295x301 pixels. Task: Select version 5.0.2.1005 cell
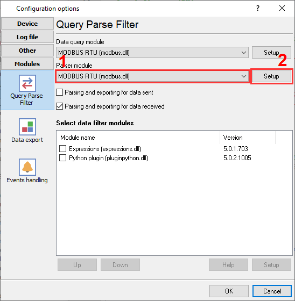click(237, 158)
